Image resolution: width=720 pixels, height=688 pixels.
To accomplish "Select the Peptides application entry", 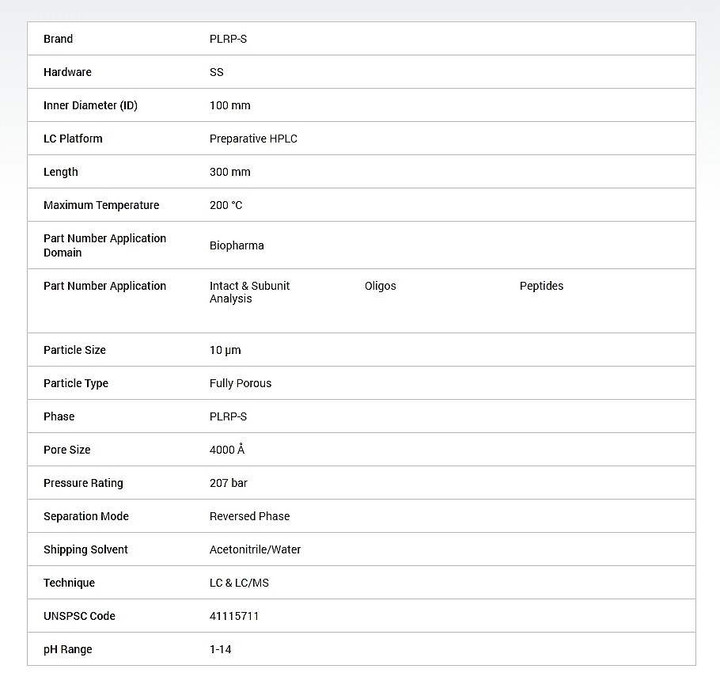I will pos(541,286).
